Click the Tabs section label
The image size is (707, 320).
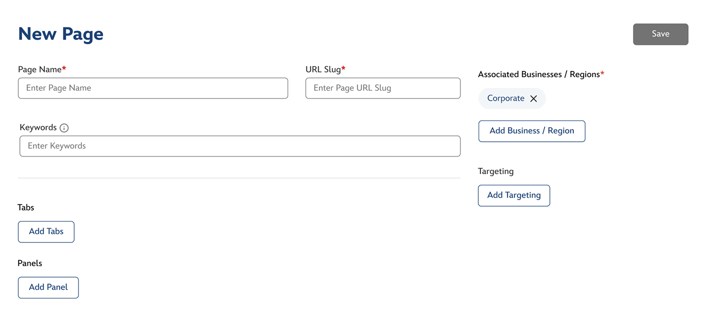(x=26, y=207)
